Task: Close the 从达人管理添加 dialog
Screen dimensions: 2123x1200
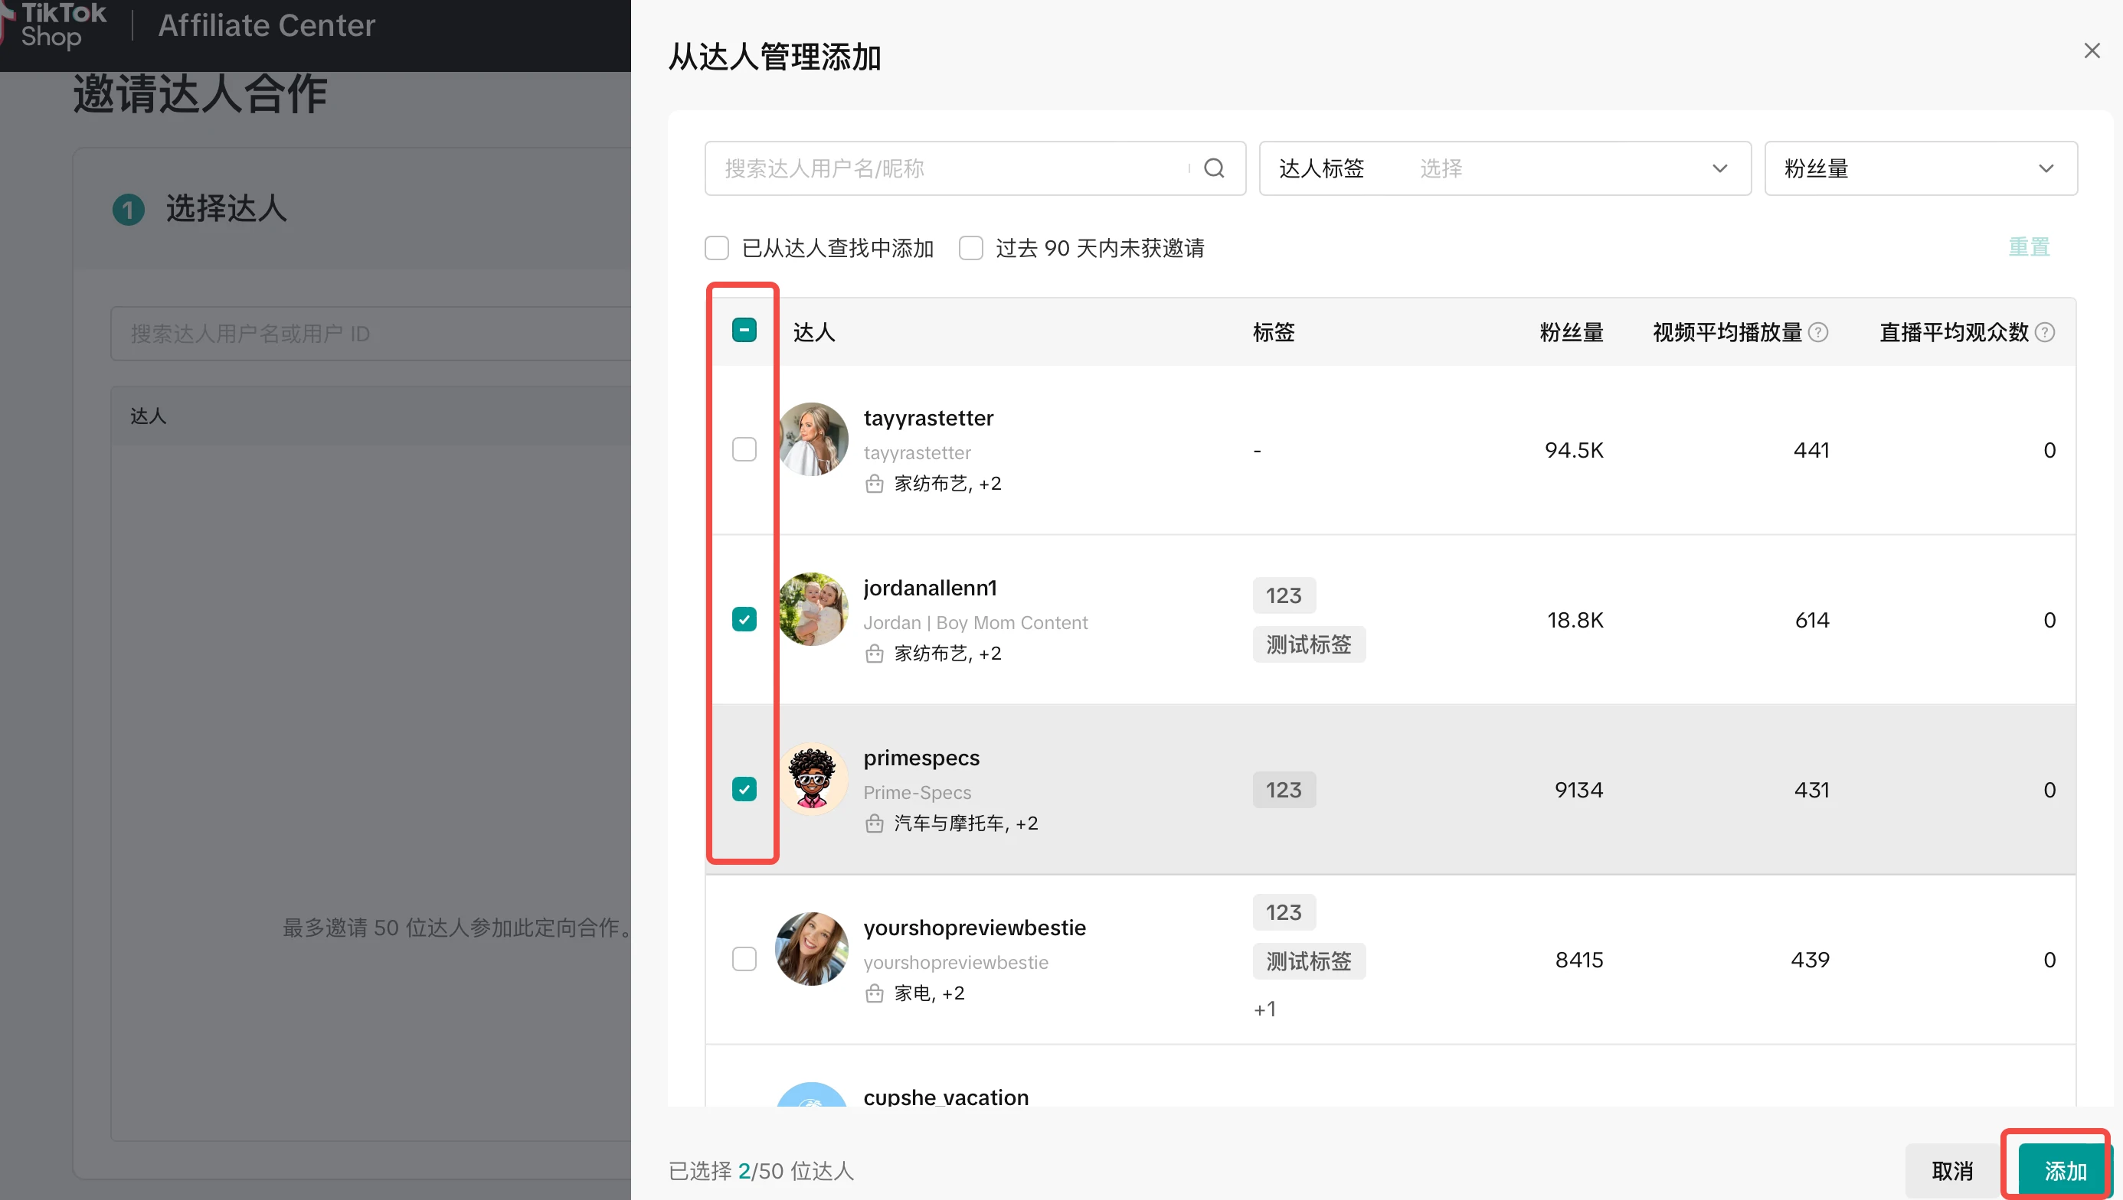Action: [2092, 51]
